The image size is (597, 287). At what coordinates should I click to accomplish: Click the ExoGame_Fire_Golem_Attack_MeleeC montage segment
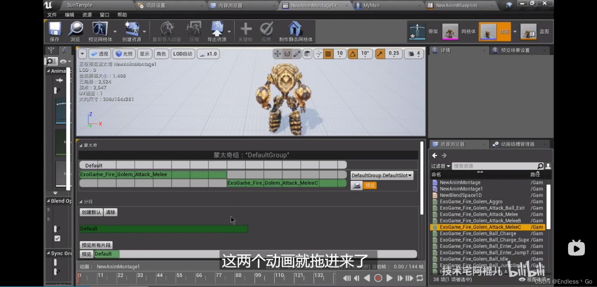coord(287,183)
